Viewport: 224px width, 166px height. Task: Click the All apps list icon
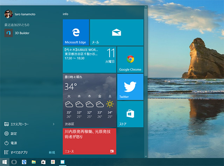click(x=6, y=152)
